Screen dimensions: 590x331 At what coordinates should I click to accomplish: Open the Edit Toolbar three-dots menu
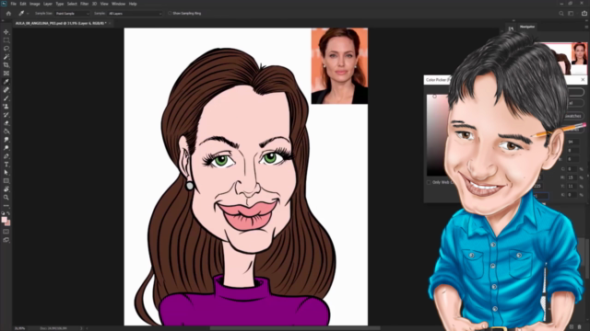point(6,206)
